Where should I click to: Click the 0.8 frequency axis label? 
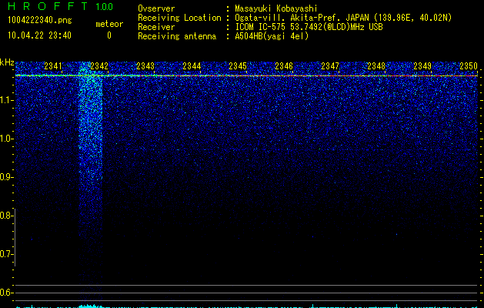[x=5, y=216]
